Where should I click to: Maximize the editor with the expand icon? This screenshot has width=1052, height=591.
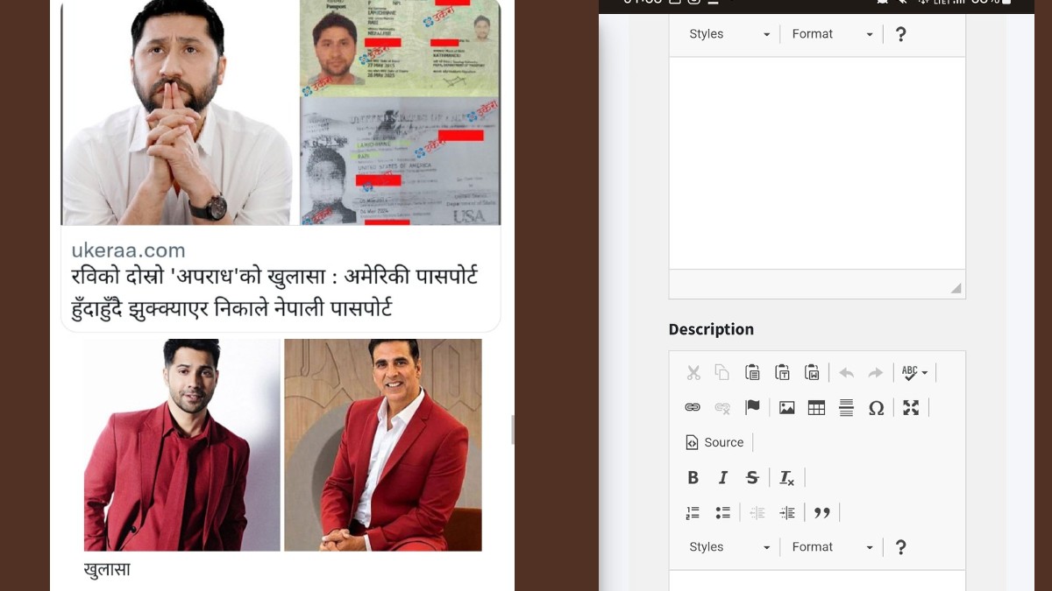pyautogui.click(x=910, y=407)
